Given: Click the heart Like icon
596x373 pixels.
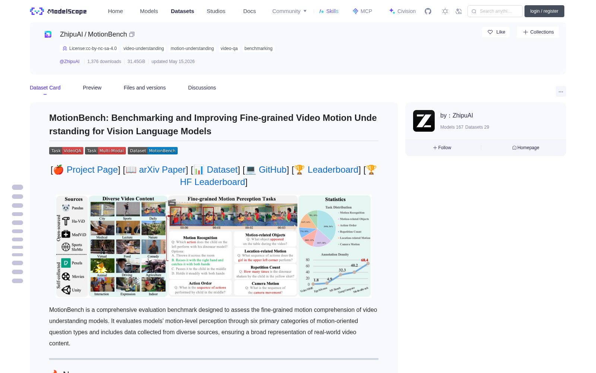Looking at the screenshot, I should (490, 32).
